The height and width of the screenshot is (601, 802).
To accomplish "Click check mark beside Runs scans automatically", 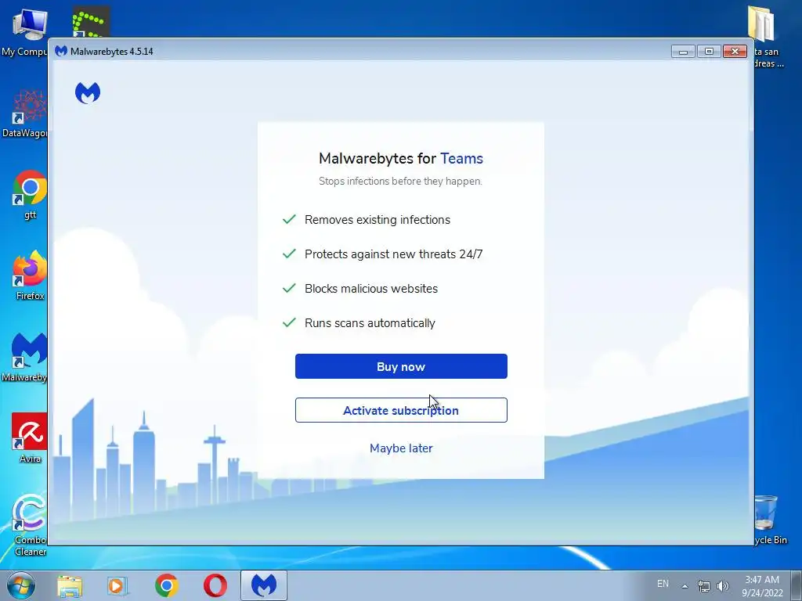I will click(x=289, y=322).
